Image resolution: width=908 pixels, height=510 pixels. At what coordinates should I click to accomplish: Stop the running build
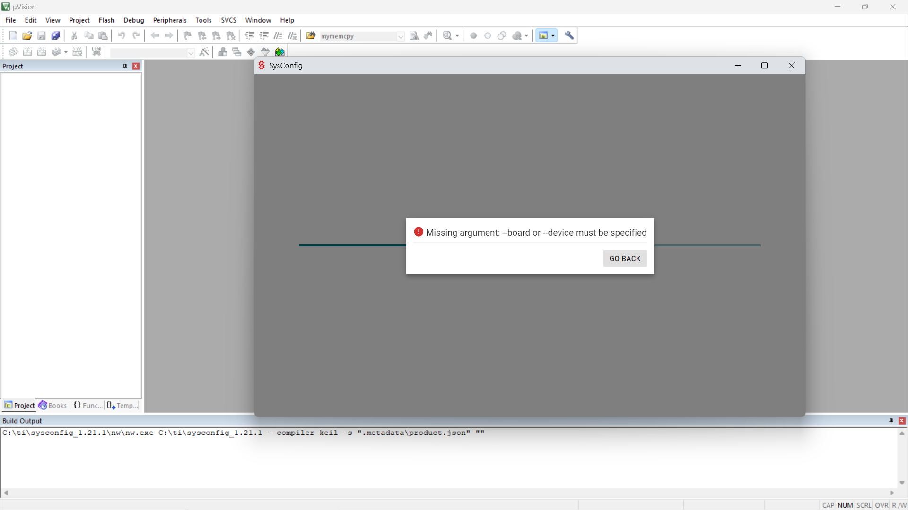(77, 52)
